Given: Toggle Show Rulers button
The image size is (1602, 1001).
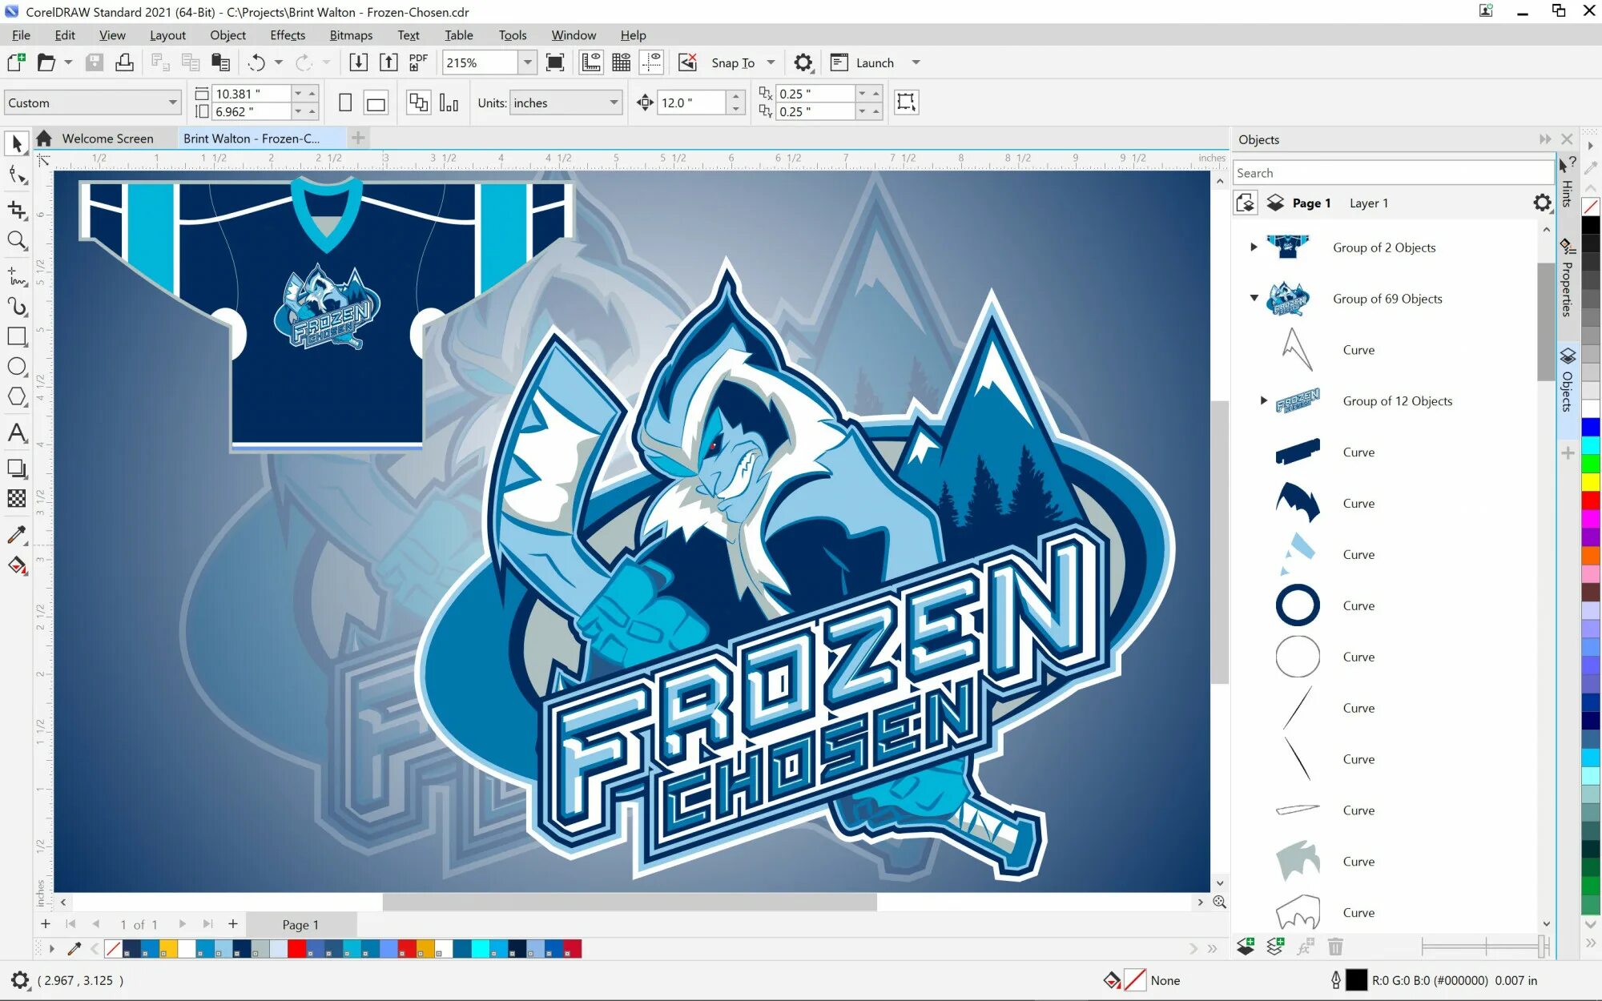Looking at the screenshot, I should click(591, 62).
